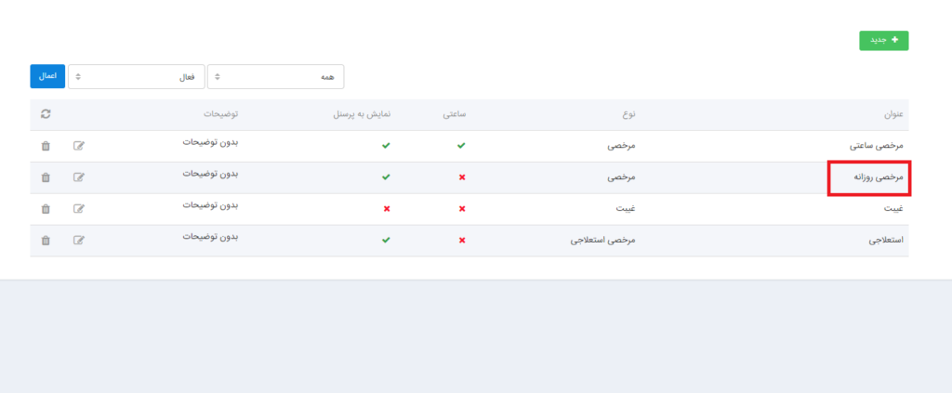Image resolution: width=952 pixels, height=393 pixels.
Task: Delete the مرخصی ساعتی row
Action: [x=46, y=146]
